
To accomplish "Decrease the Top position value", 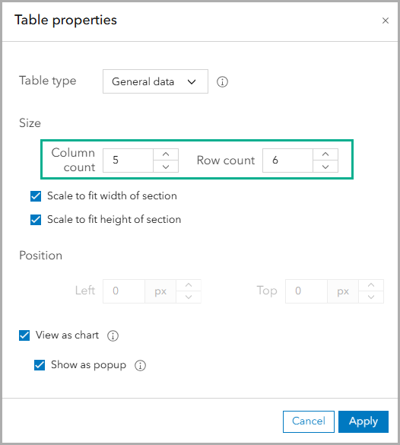I will tap(371, 297).
